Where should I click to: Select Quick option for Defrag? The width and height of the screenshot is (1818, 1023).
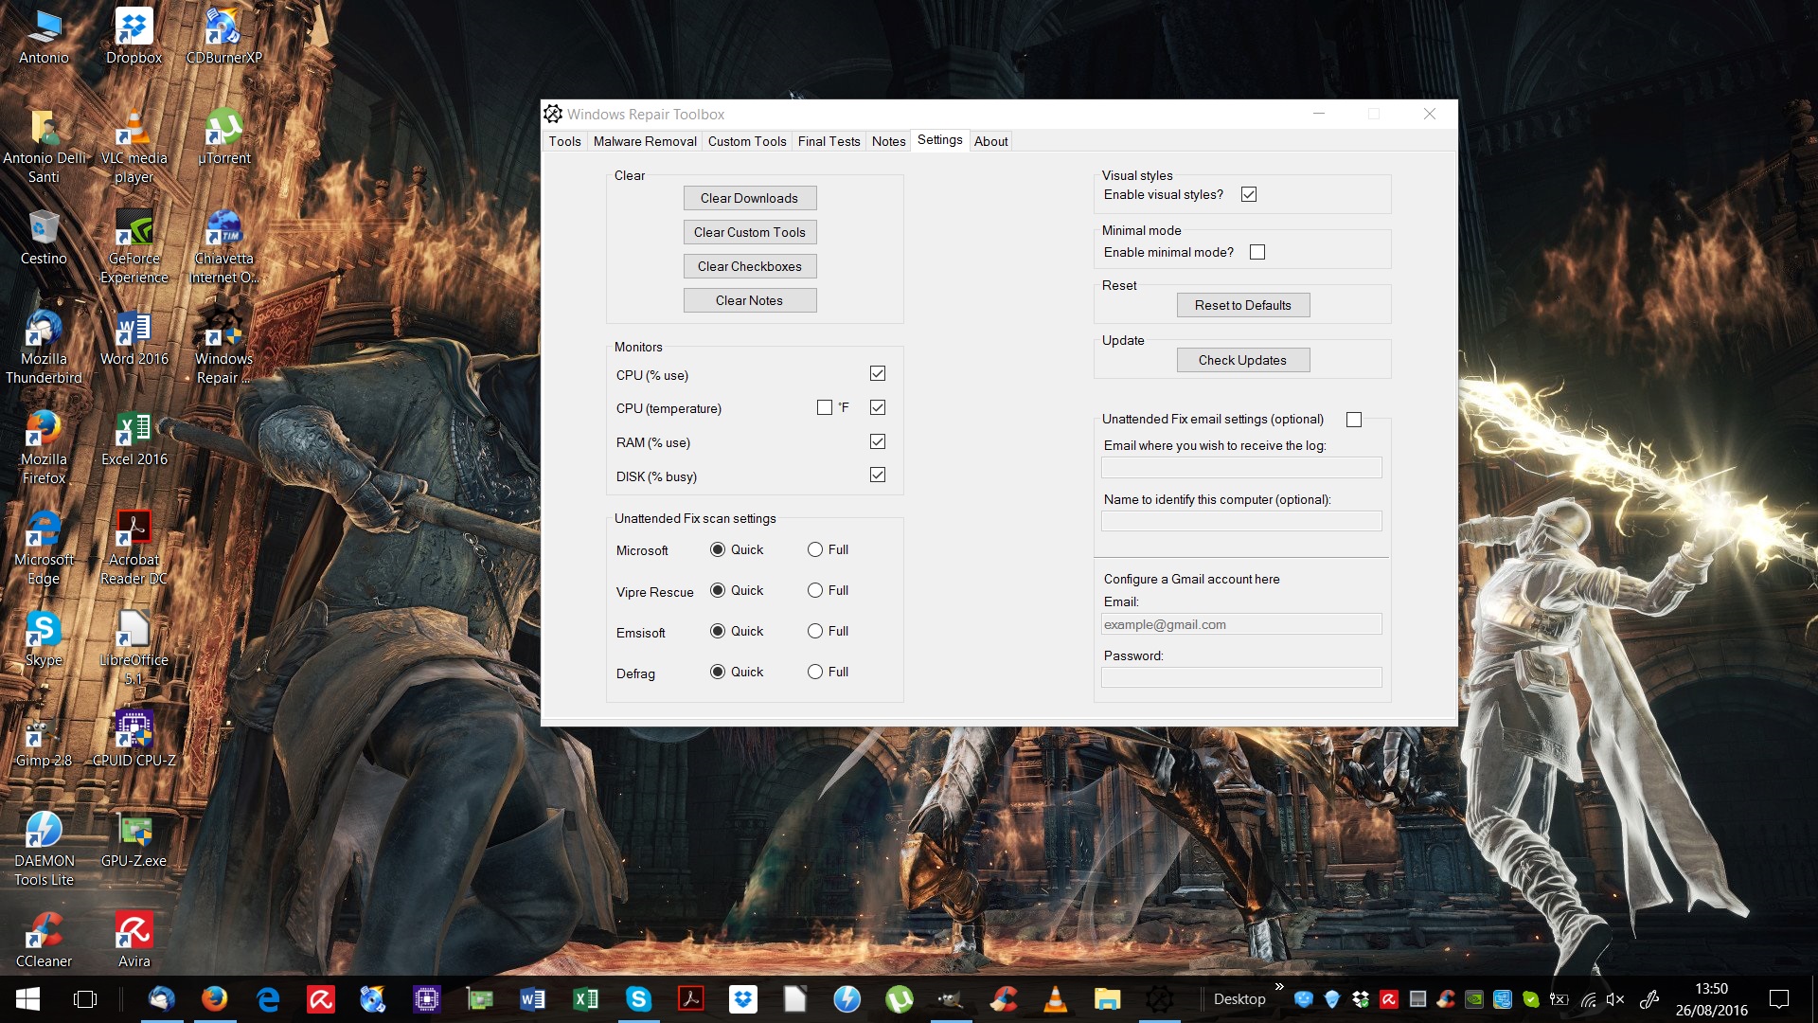click(718, 672)
